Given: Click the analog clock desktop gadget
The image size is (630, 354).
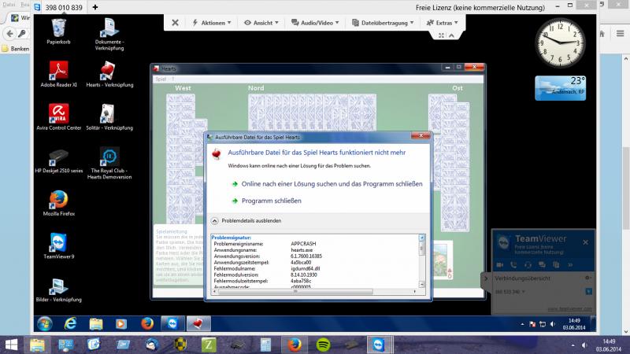Looking at the screenshot, I should pos(560,42).
